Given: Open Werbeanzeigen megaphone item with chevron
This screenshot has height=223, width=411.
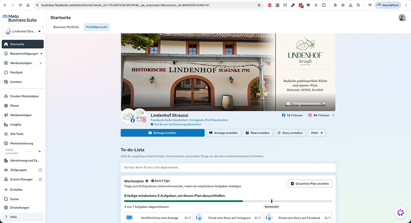Looking at the screenshot, I should 23,63.
